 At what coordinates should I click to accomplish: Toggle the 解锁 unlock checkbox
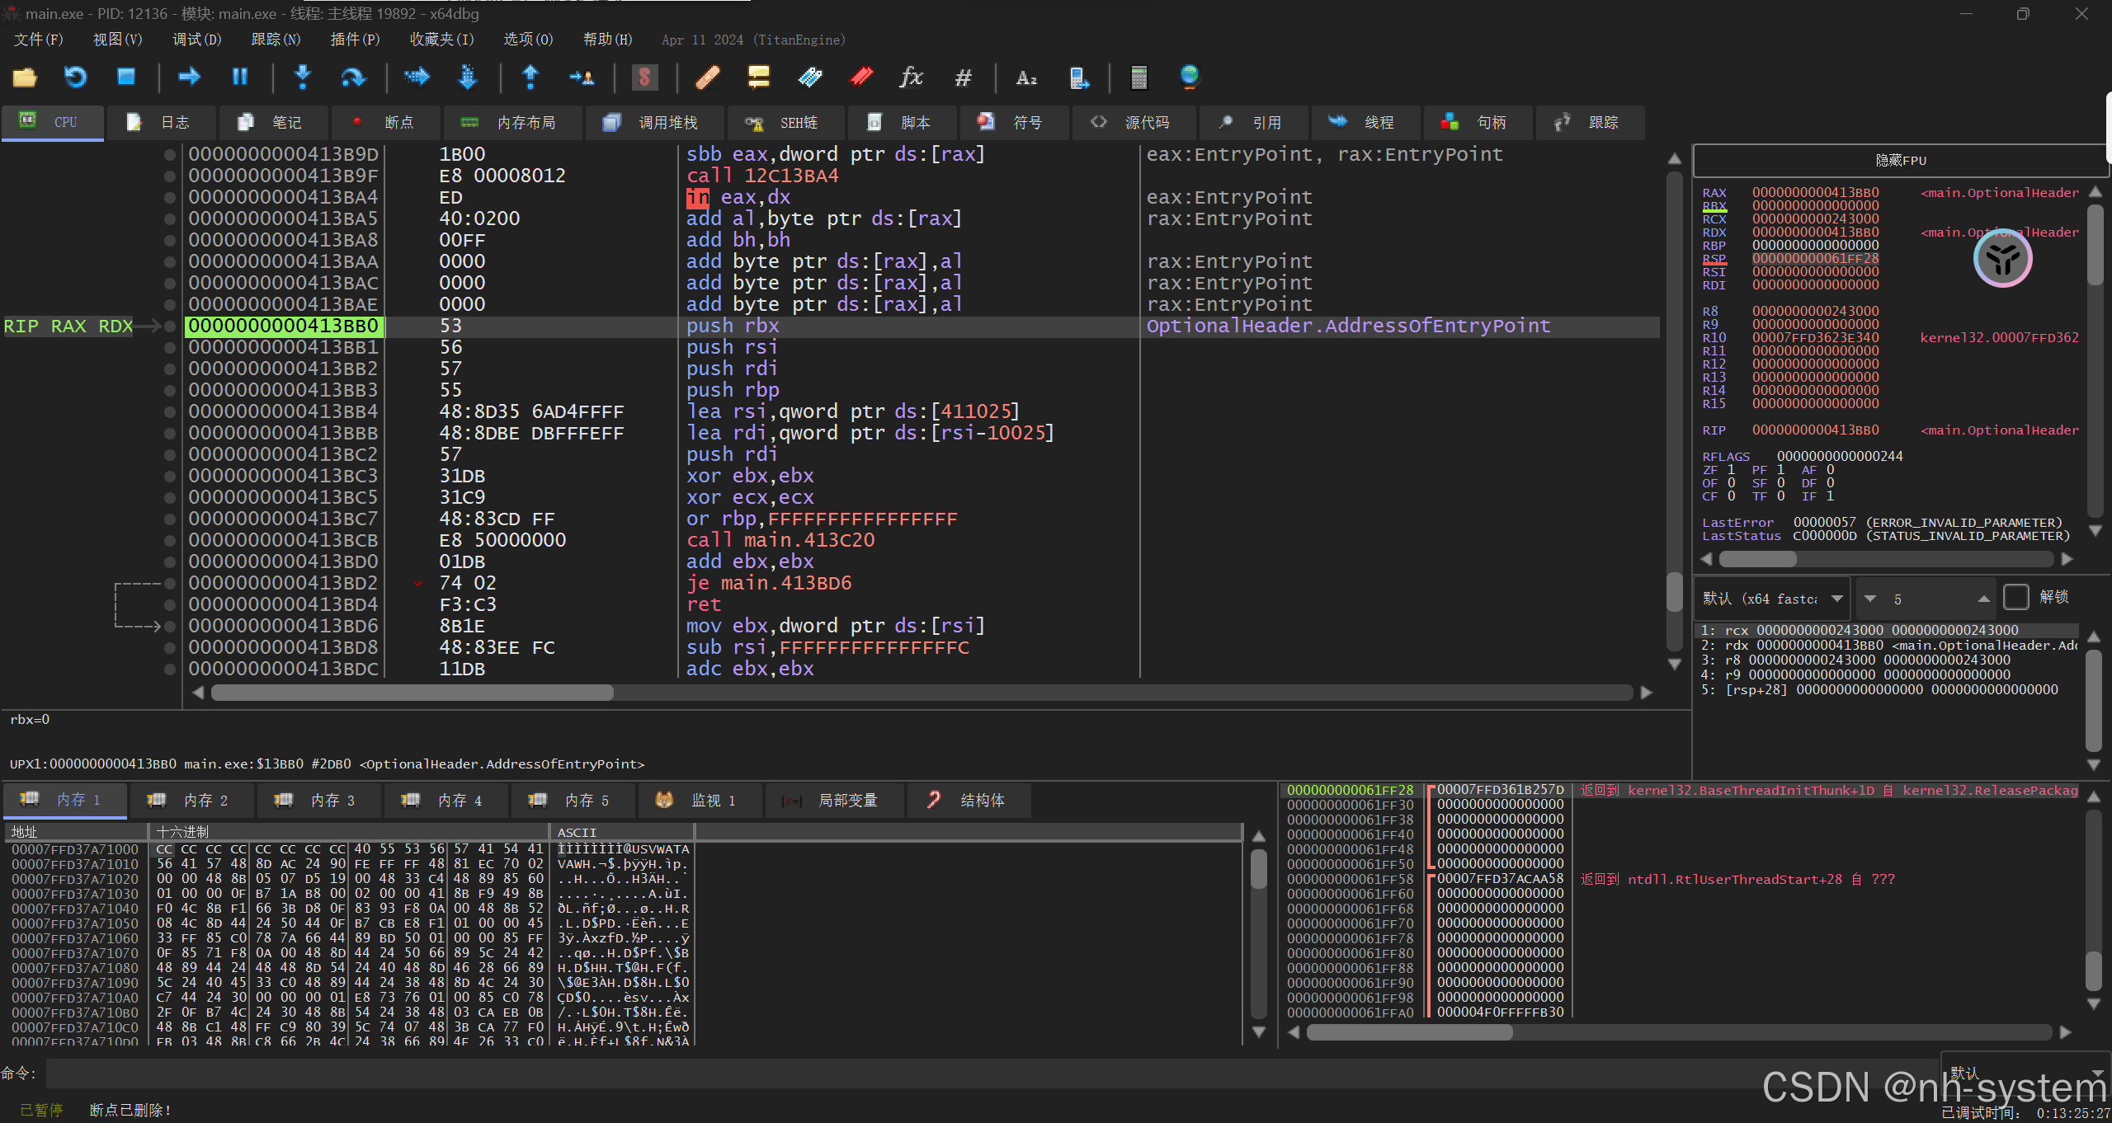(x=2015, y=597)
